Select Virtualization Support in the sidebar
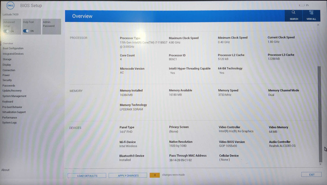The height and width of the screenshot is (185, 327). click(14, 112)
